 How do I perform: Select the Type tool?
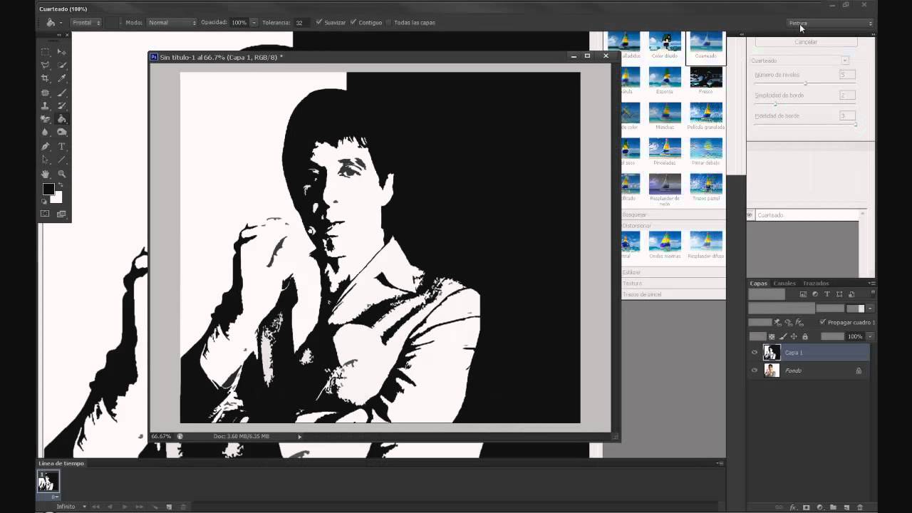click(62, 147)
